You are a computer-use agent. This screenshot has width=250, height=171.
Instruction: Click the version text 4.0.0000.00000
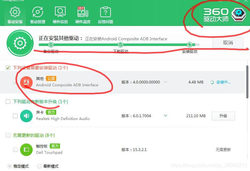tap(146, 82)
